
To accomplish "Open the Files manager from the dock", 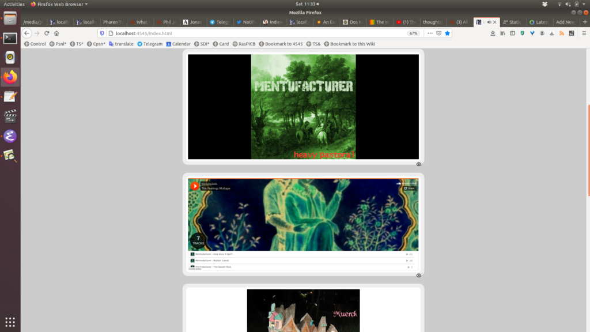I will coord(10,18).
